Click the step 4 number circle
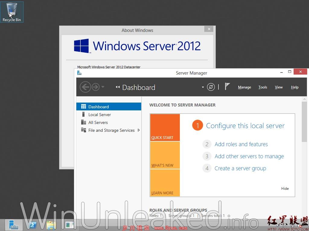 point(207,168)
